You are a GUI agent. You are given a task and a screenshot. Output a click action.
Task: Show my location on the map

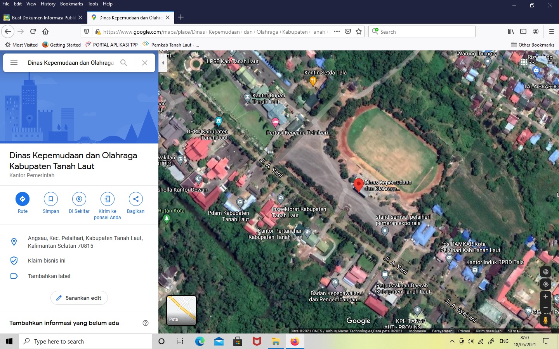(545, 284)
